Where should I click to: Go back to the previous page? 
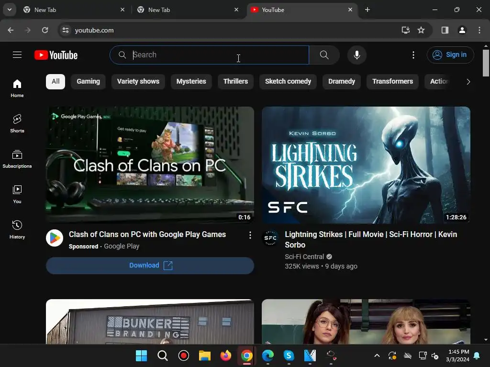(11, 30)
